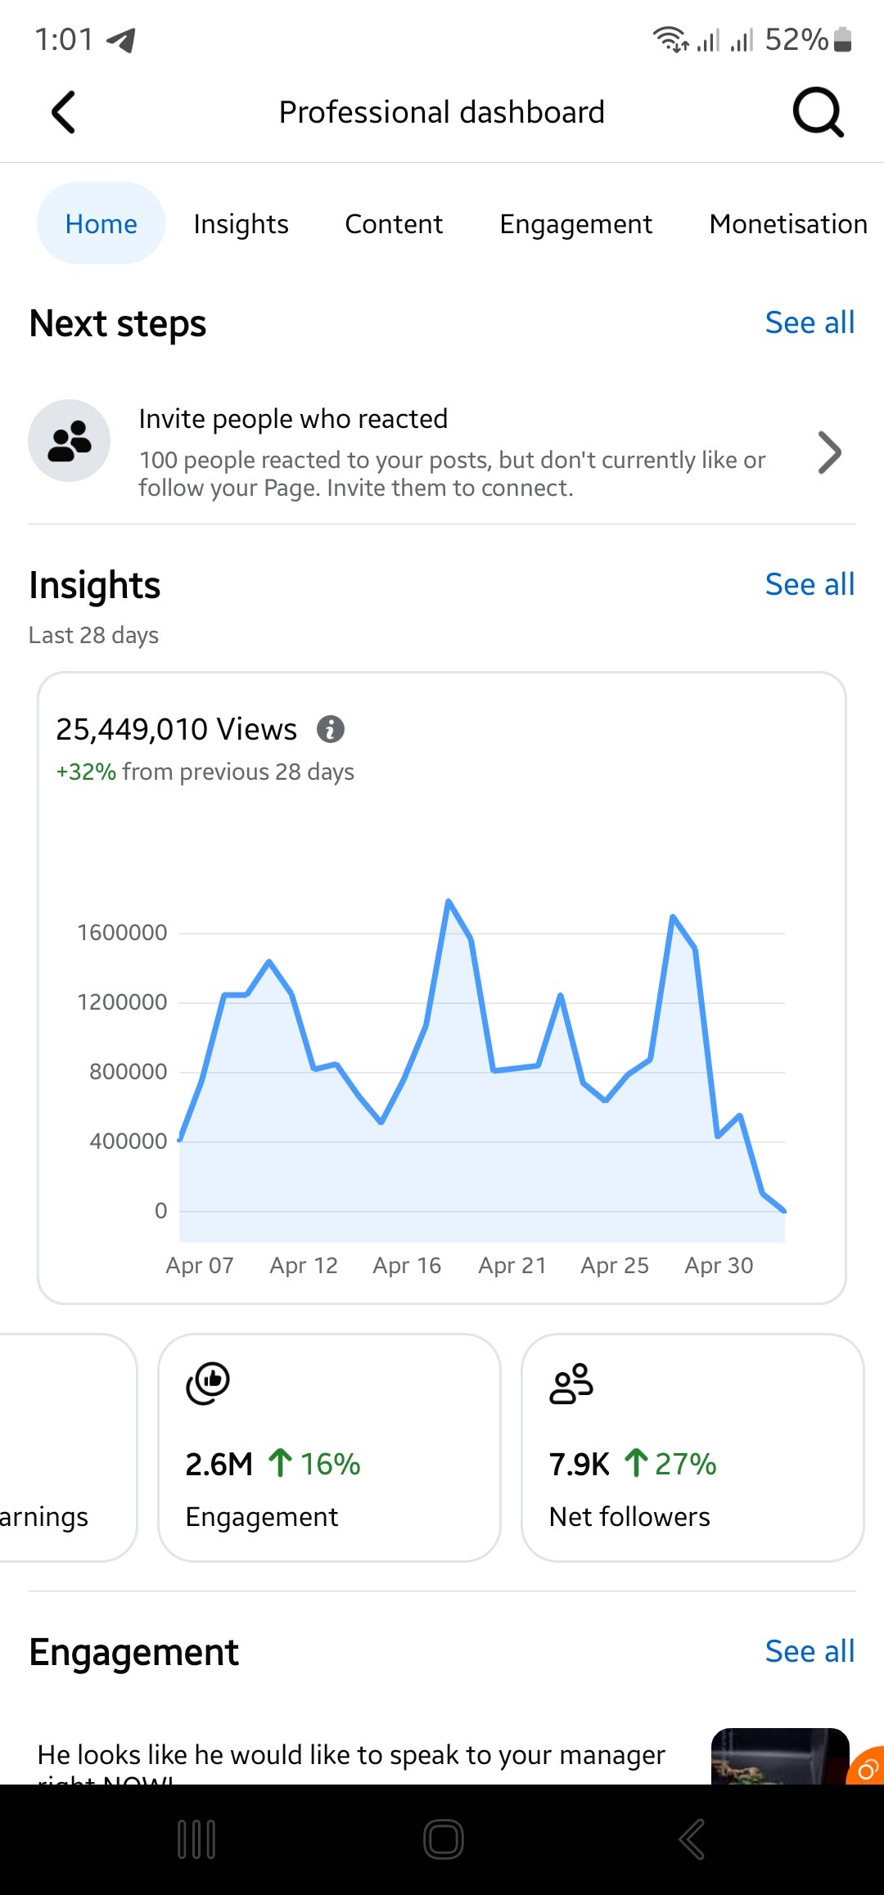Tap Android back navigation button
Viewport: 884px width, 1895px height.
(692, 1839)
